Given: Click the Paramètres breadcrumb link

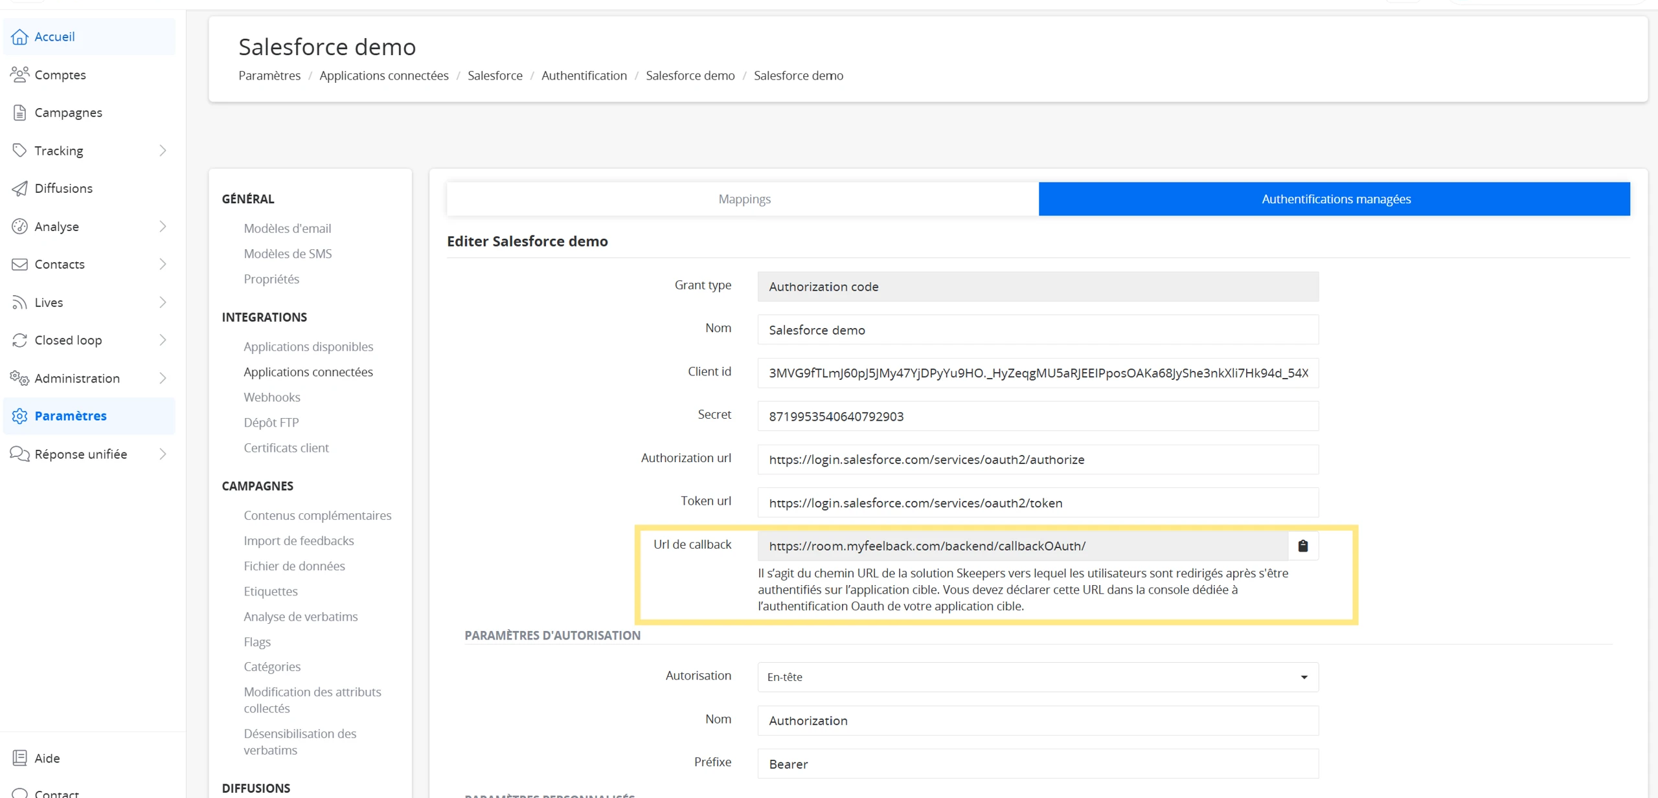Looking at the screenshot, I should pyautogui.click(x=269, y=76).
